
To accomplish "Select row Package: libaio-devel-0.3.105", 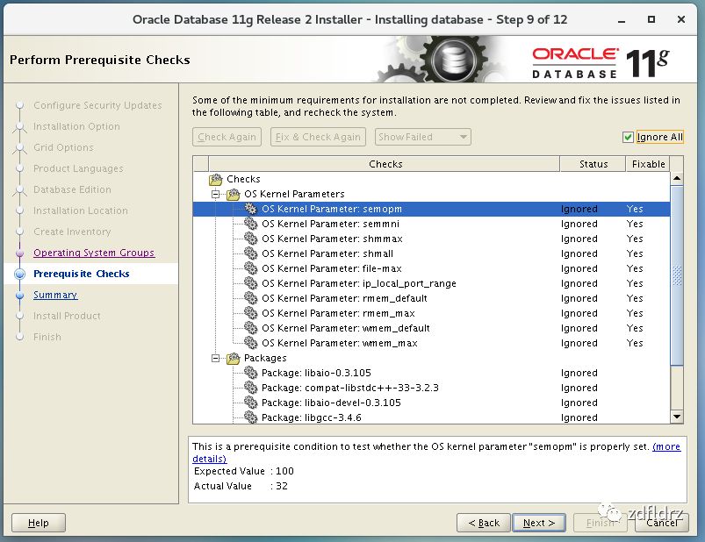I will (431, 403).
